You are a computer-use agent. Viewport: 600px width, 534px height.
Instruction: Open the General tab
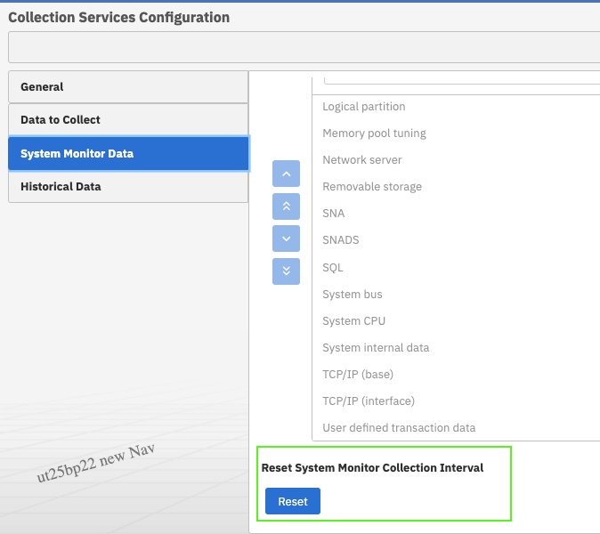[x=127, y=87]
